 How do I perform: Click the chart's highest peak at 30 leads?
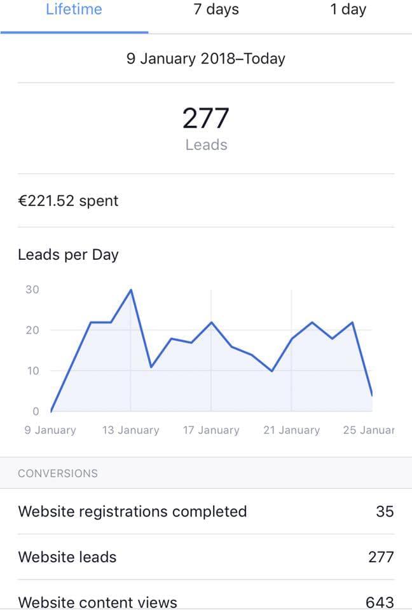click(131, 290)
